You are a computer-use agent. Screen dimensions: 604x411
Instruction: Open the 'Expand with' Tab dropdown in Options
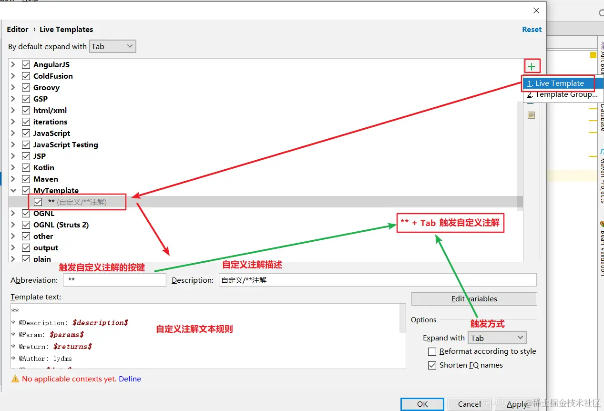click(497, 338)
